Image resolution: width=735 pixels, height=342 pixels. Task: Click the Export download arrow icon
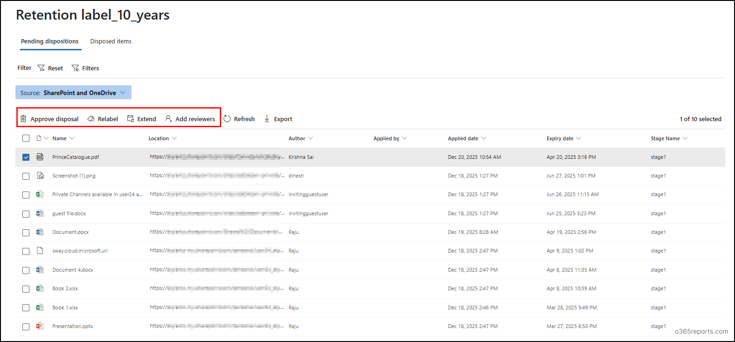[267, 119]
